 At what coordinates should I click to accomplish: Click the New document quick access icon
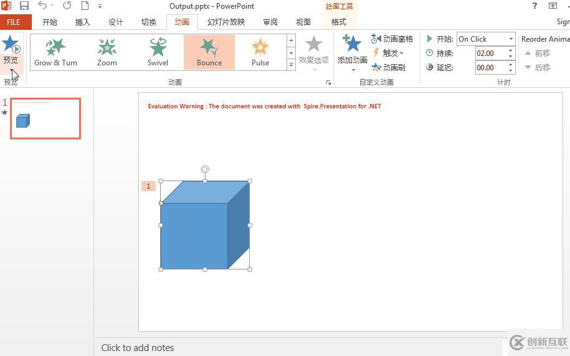coord(85,6)
